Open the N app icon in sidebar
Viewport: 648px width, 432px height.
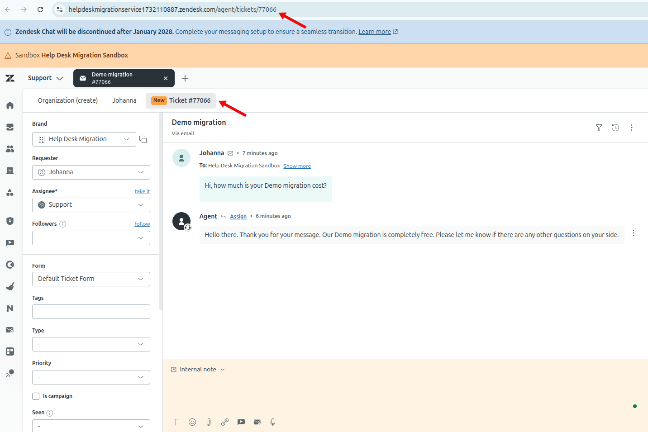(10, 308)
